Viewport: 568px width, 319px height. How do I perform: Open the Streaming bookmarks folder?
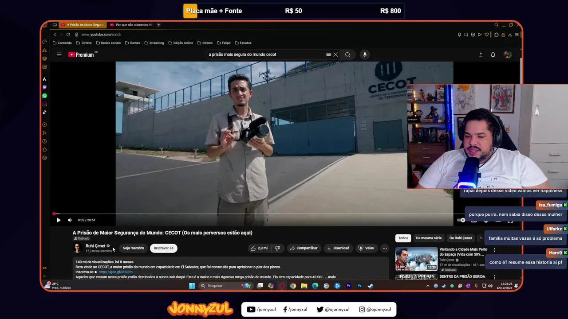154,43
